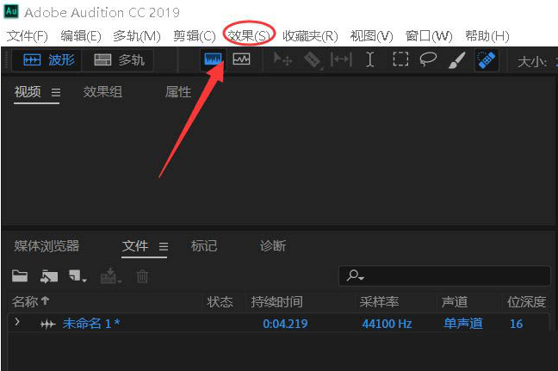This screenshot has width=558, height=371.
Task: Expand the 未命名 1 file row
Action: (x=17, y=322)
